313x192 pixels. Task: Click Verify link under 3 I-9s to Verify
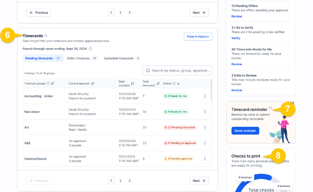[236, 38]
